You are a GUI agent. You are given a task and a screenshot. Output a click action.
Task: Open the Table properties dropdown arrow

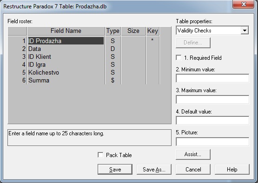[245, 30]
